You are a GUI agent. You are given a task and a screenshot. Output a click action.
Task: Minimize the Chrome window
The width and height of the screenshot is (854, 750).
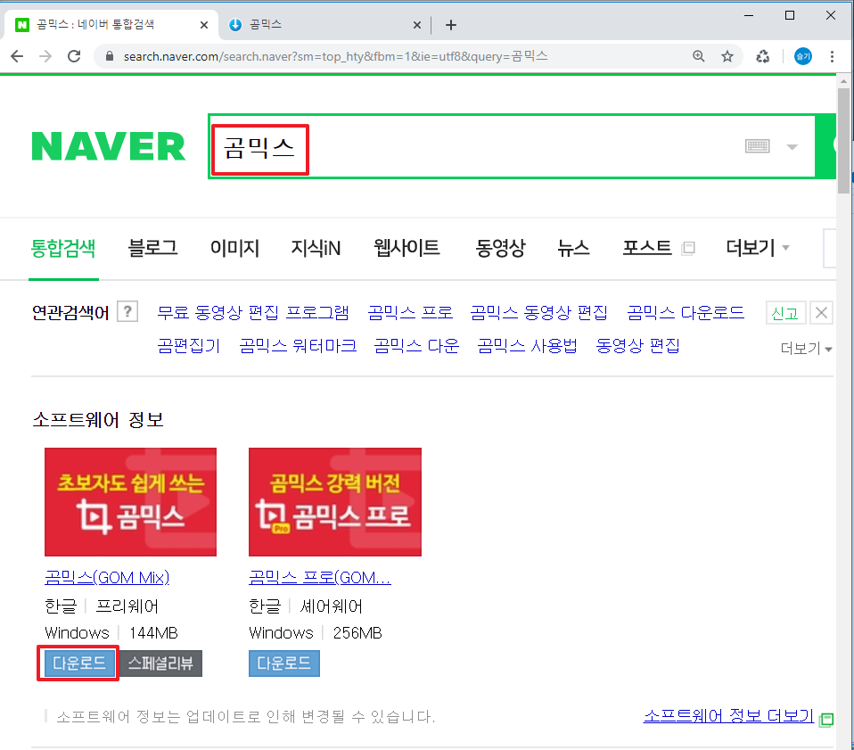[749, 15]
